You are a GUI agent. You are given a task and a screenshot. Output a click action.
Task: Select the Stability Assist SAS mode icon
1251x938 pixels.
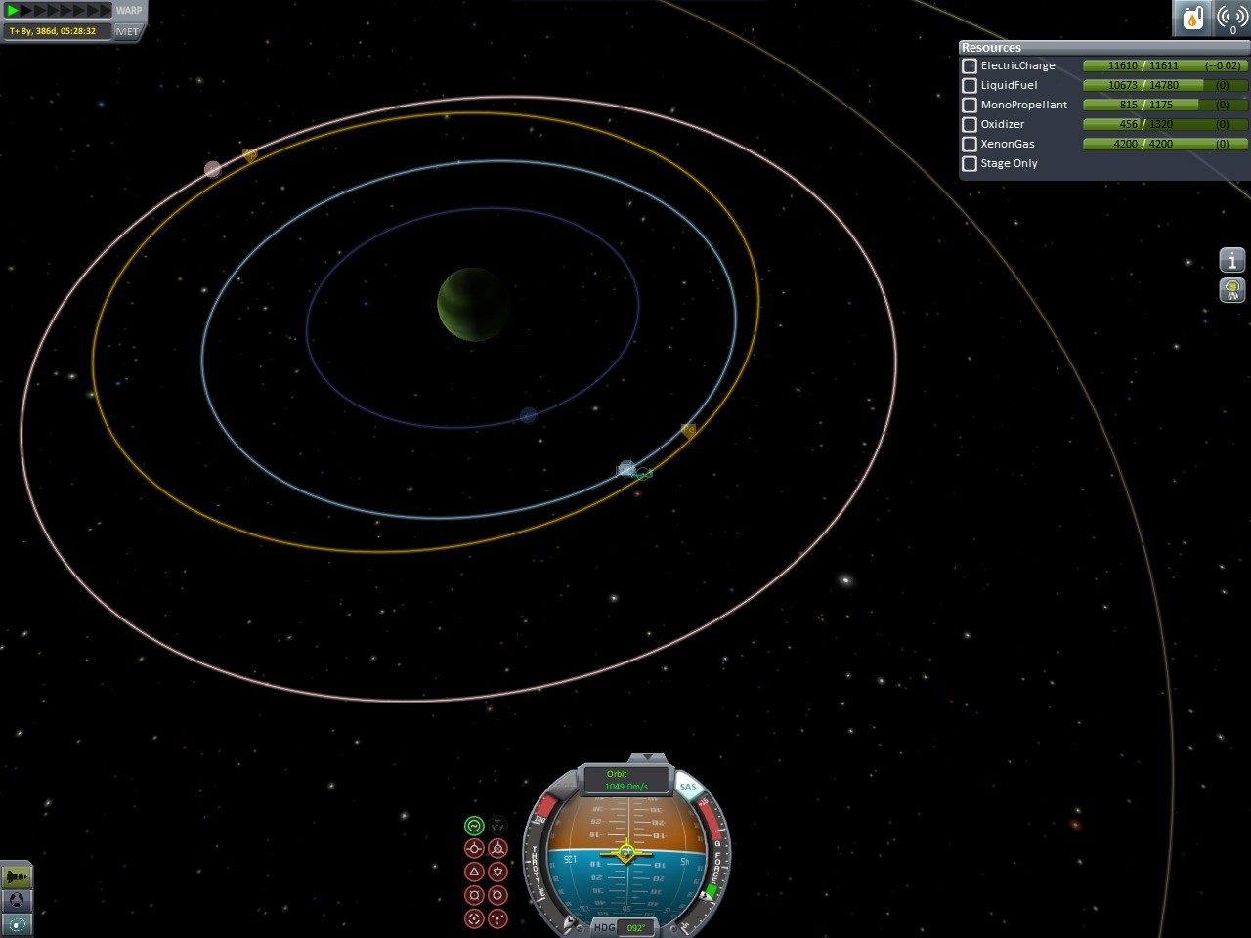point(474,826)
